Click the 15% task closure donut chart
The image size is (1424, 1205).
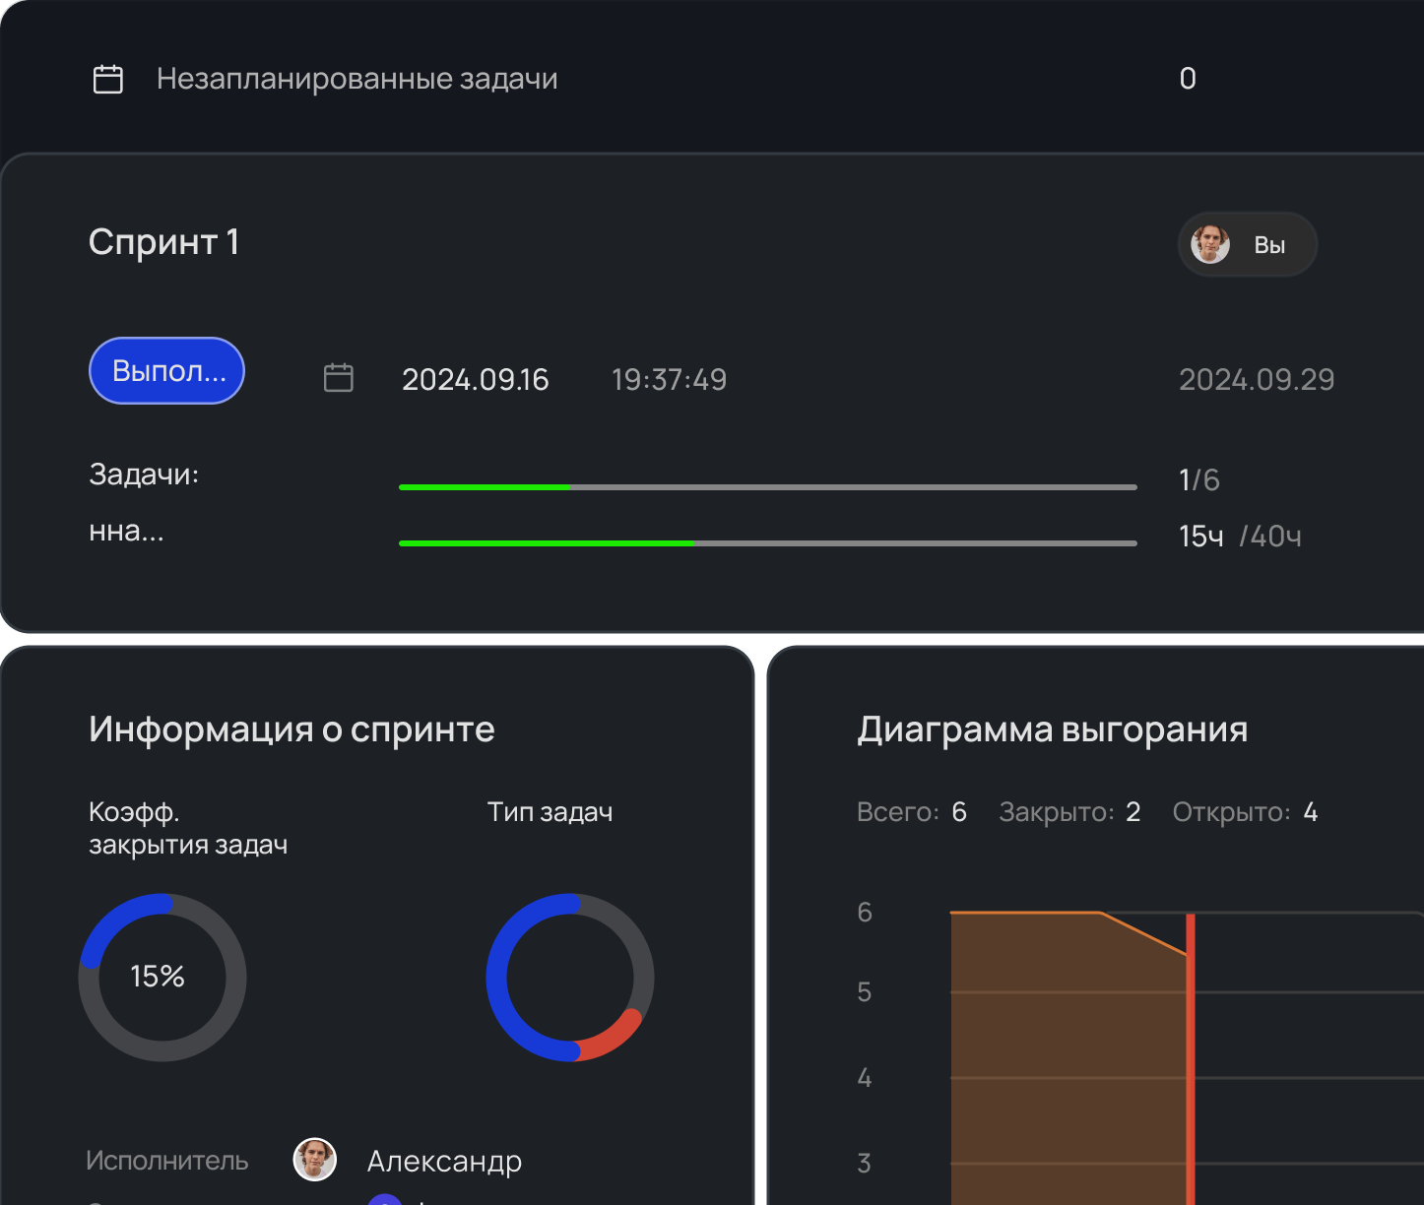(162, 977)
